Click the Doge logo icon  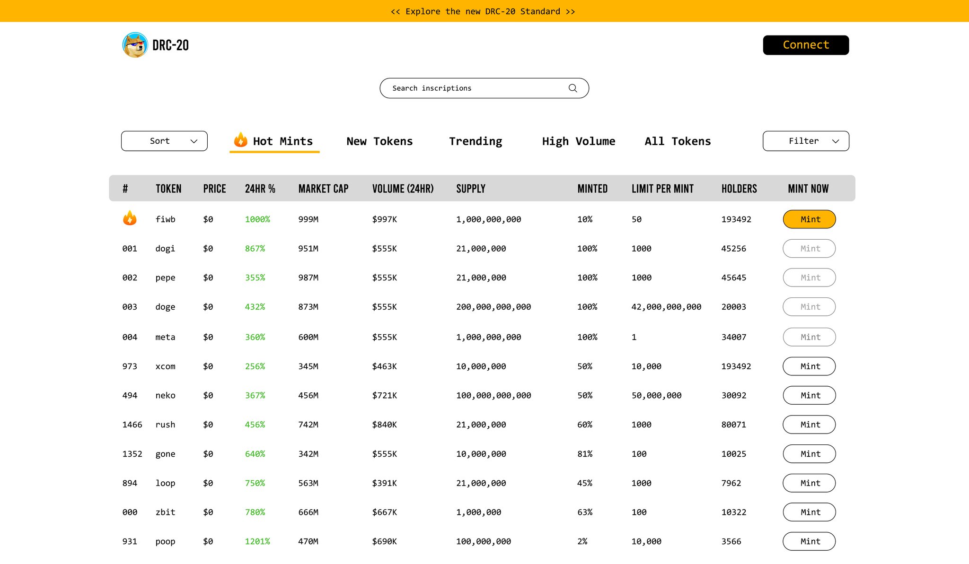135,45
